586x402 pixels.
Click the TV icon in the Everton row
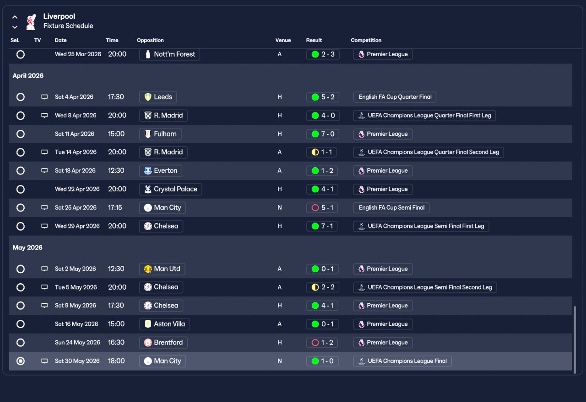click(x=44, y=171)
